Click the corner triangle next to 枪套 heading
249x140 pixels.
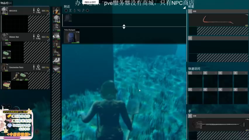[184, 7]
